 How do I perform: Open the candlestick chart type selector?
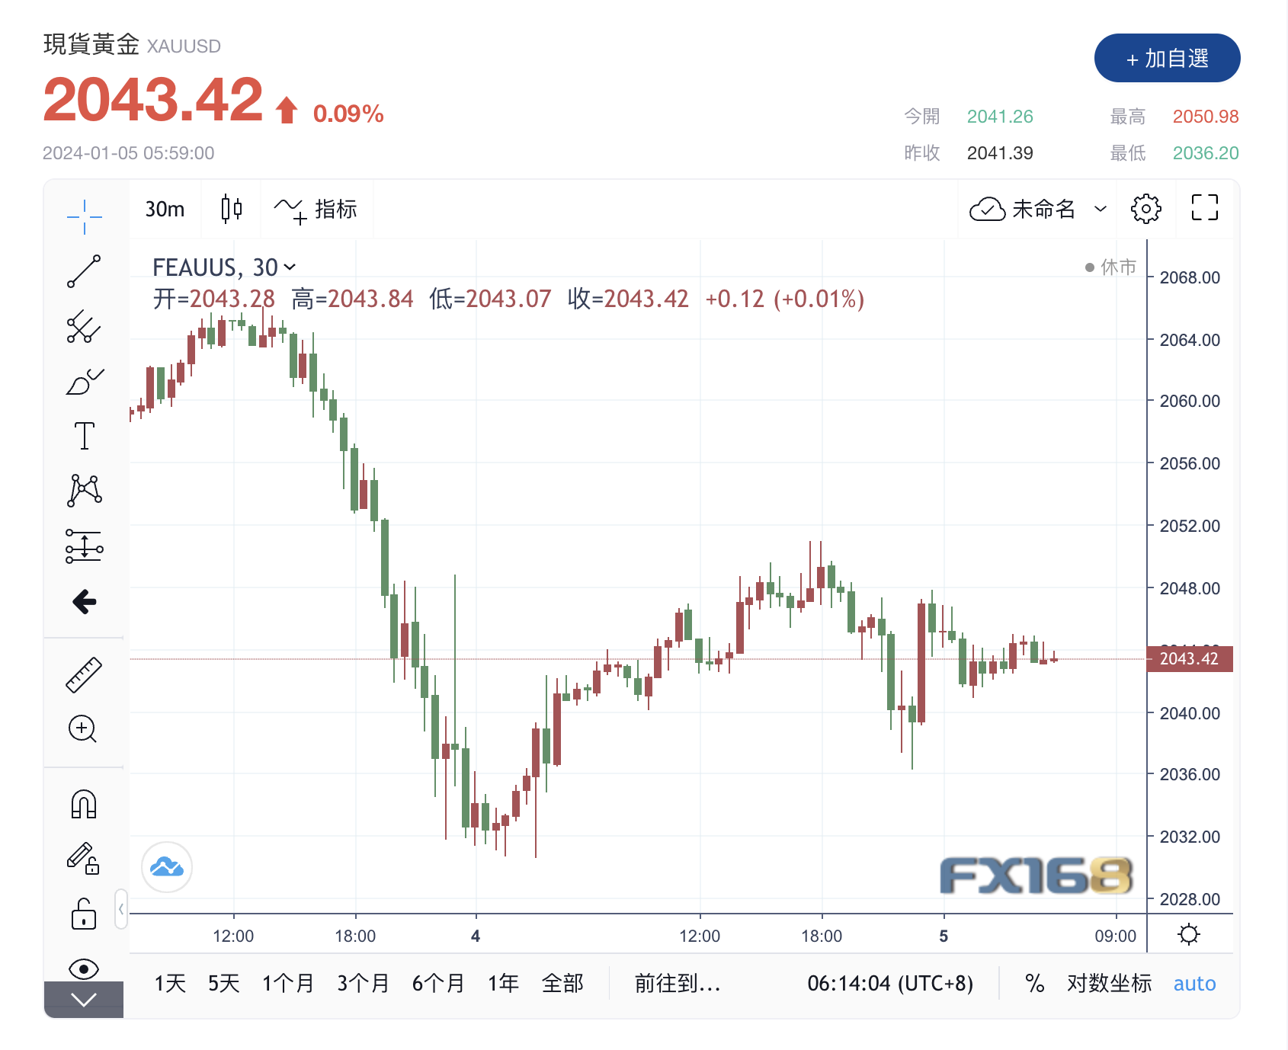pyautogui.click(x=231, y=208)
